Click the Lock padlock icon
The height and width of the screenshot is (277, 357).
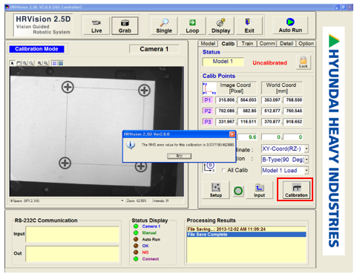(x=303, y=62)
